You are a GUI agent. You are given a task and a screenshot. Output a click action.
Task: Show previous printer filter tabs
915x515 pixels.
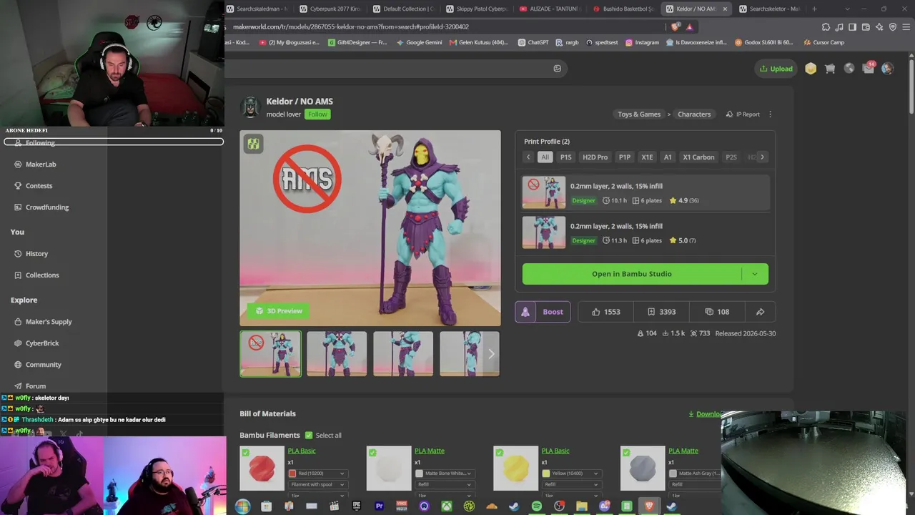(528, 157)
